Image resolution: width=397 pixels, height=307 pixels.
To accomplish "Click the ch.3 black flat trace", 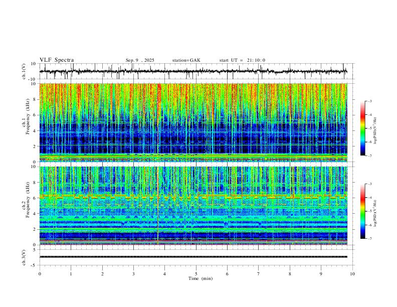I will tap(193, 257).
